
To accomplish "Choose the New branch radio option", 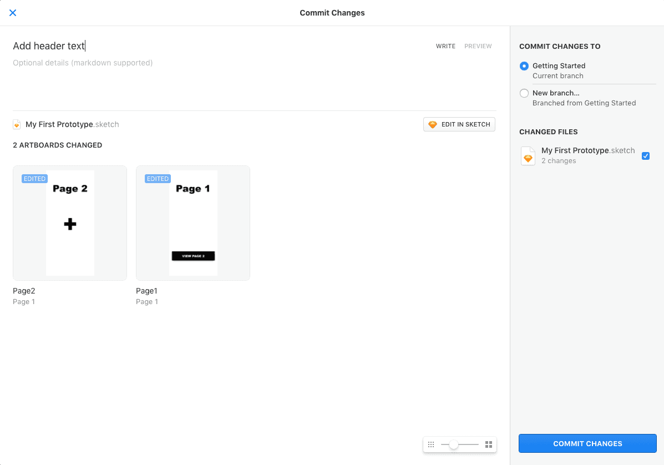I will pyautogui.click(x=524, y=93).
